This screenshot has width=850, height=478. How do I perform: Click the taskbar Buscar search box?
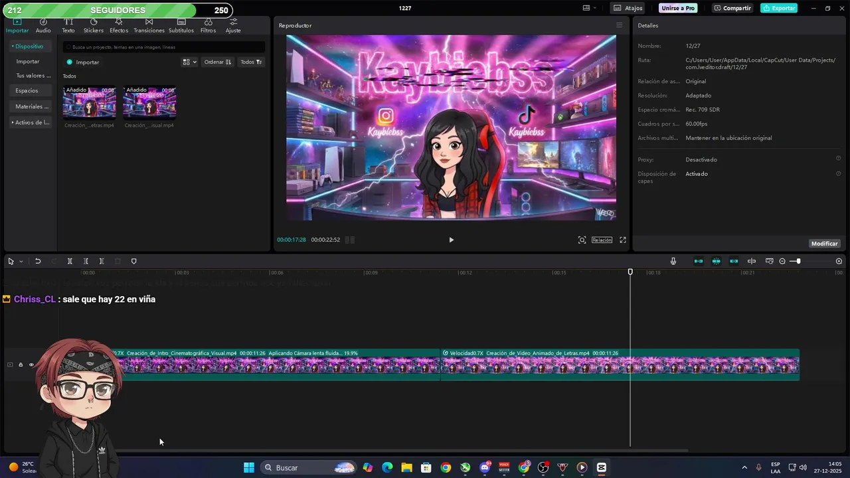(x=307, y=467)
